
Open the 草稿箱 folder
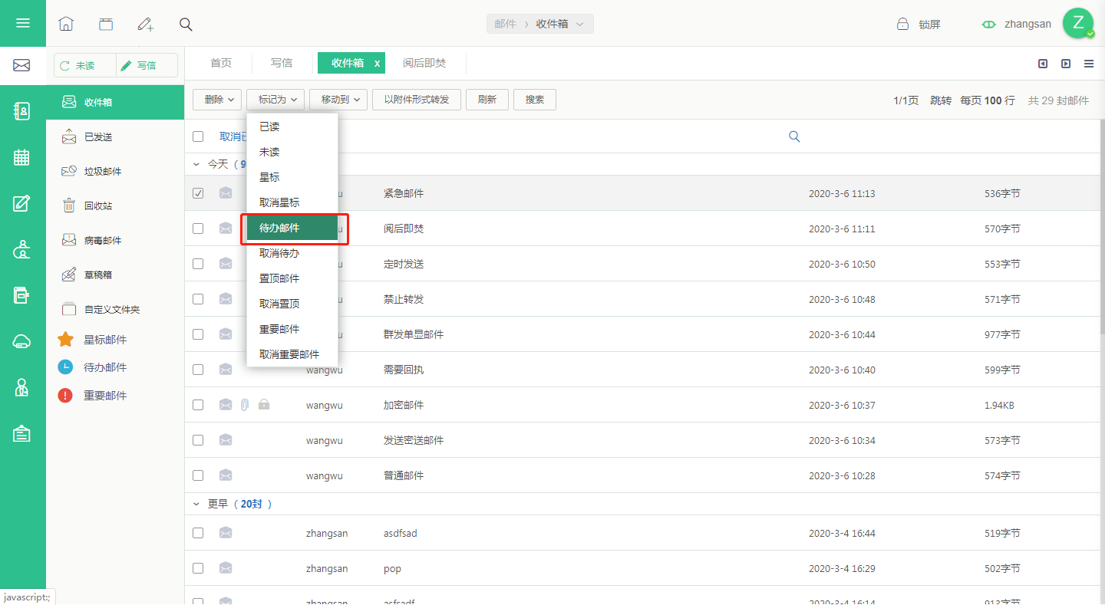pyautogui.click(x=115, y=275)
